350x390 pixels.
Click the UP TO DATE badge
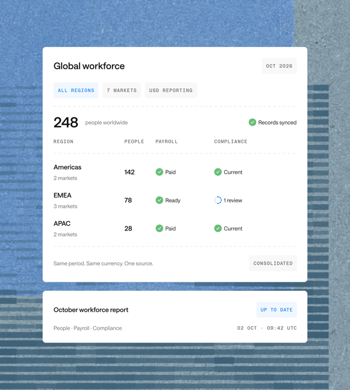277,310
